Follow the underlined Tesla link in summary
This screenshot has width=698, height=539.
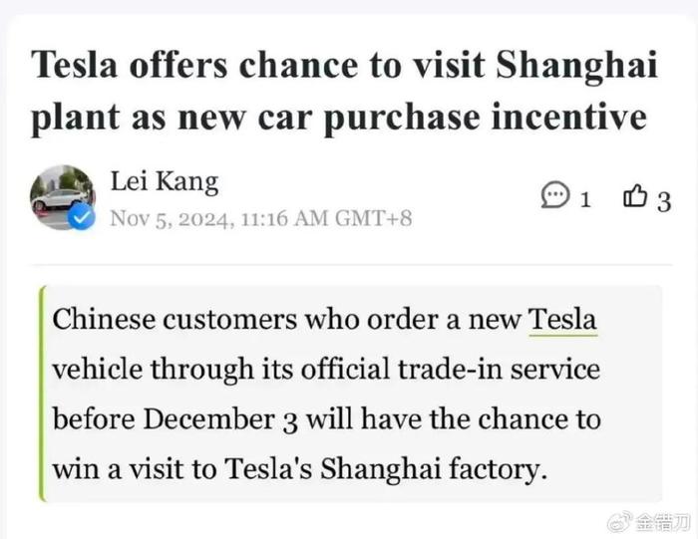tap(562, 320)
